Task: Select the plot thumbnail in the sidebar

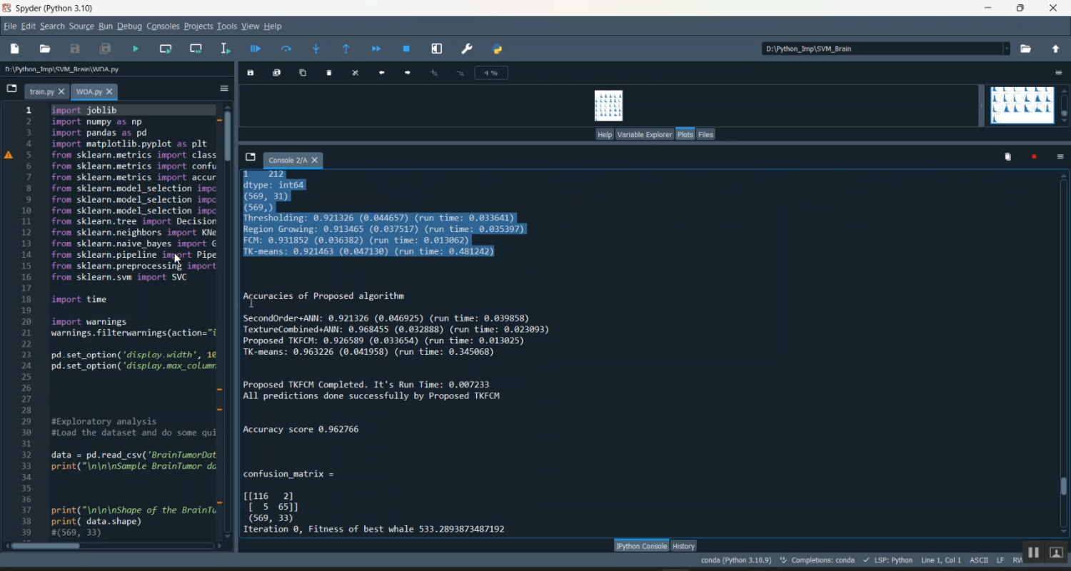Action: click(x=1022, y=106)
